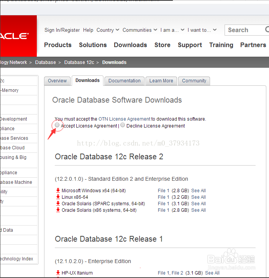269x278 pixels.
Task: Download File 1 for Oracle Solaris SPARC
Action: [163, 204]
